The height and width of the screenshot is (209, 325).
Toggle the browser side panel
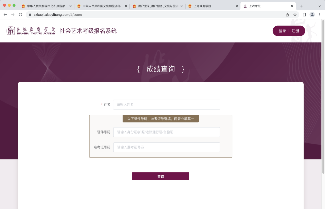tap(304, 15)
